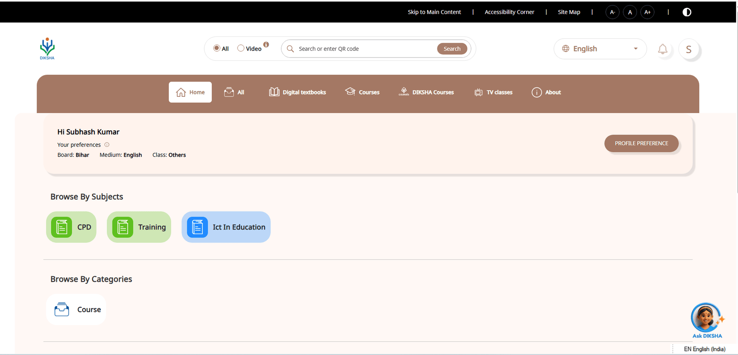
Task: Toggle the high contrast mode icon
Action: 687,12
